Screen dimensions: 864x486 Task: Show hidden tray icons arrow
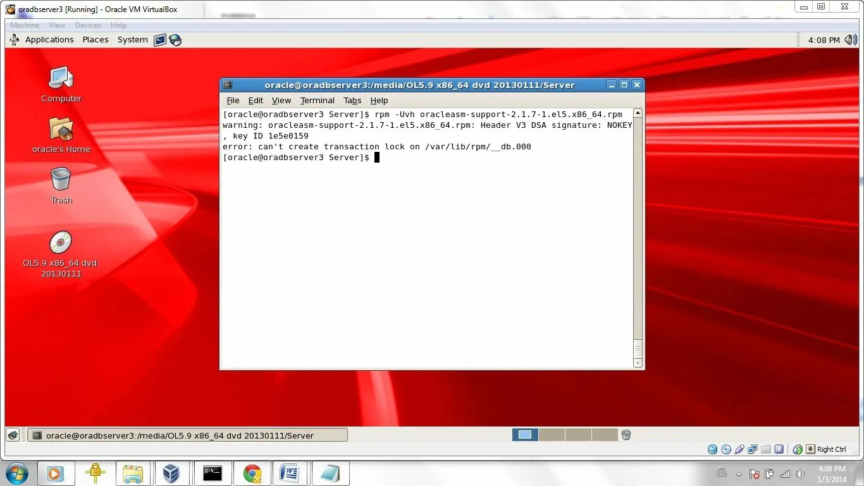pos(739,474)
